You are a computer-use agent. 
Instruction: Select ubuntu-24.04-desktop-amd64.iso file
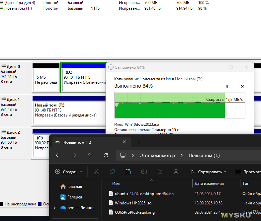tap(144, 194)
